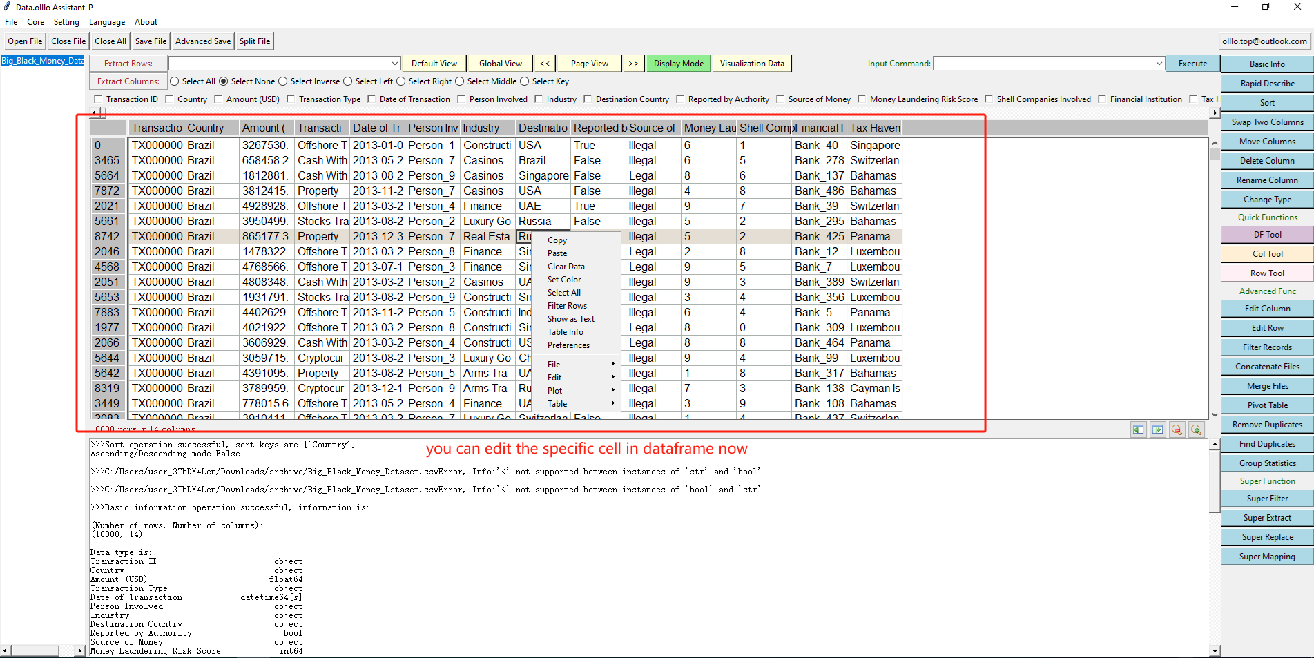Click the Tax Haven column header
The image size is (1314, 658).
pos(875,128)
